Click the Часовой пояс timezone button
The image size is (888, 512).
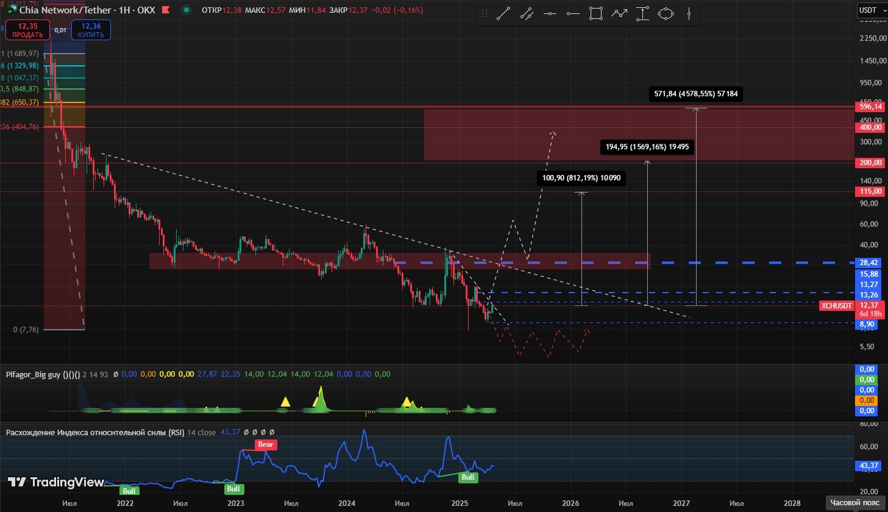coord(855,503)
